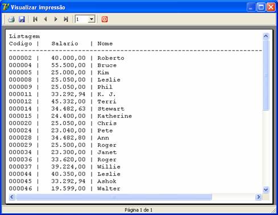The image size is (278, 215).
Task: Click the Save floppy disk icon
Action: [22, 19]
